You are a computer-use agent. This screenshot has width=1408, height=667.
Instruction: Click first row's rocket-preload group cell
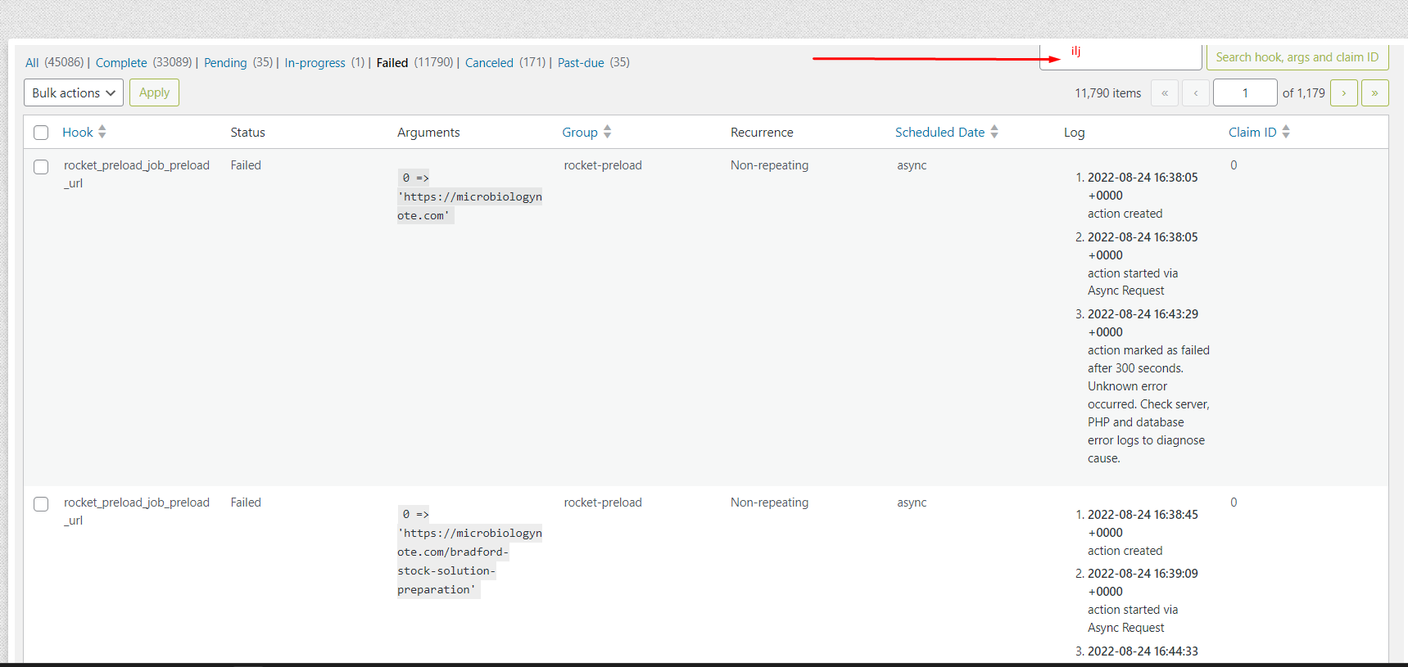pyautogui.click(x=603, y=165)
